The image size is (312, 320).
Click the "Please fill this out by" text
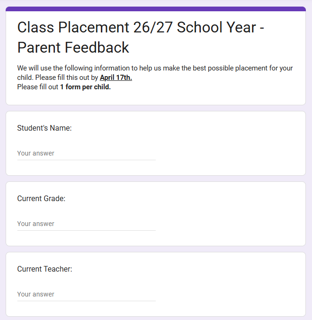point(58,78)
